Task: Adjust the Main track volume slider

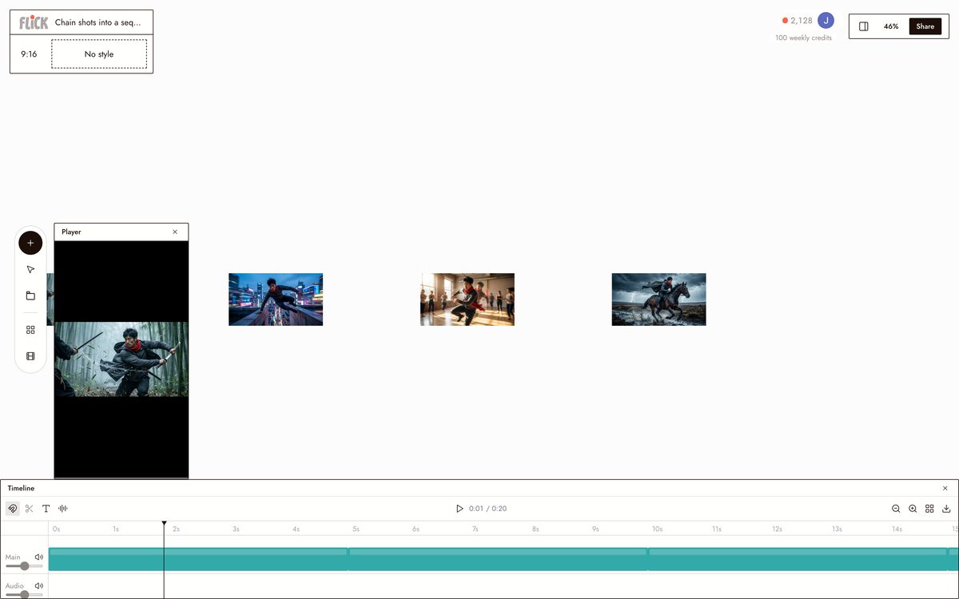Action: 24,566
